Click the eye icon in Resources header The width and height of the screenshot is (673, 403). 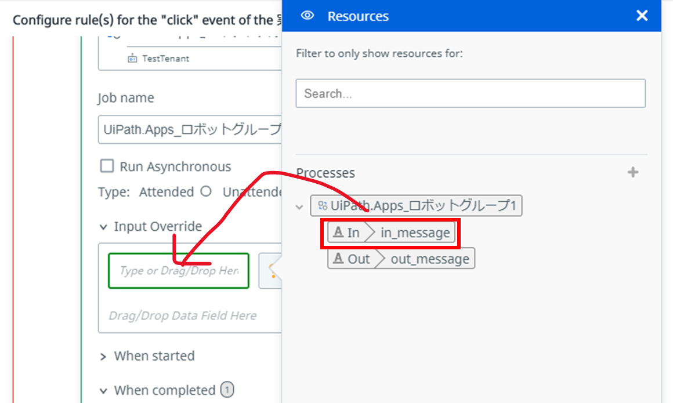307,16
